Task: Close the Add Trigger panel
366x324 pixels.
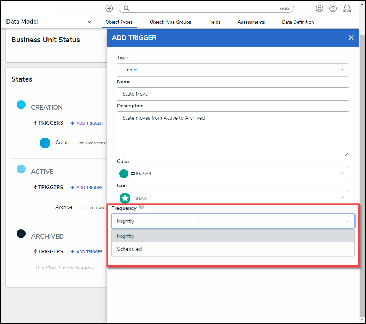Action: [351, 37]
